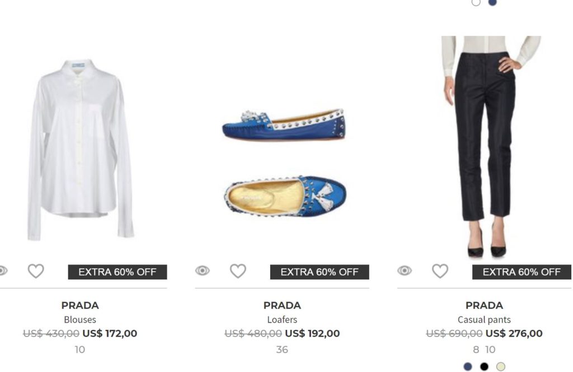Click the eye icon under casual pants
573x372 pixels.
(404, 271)
